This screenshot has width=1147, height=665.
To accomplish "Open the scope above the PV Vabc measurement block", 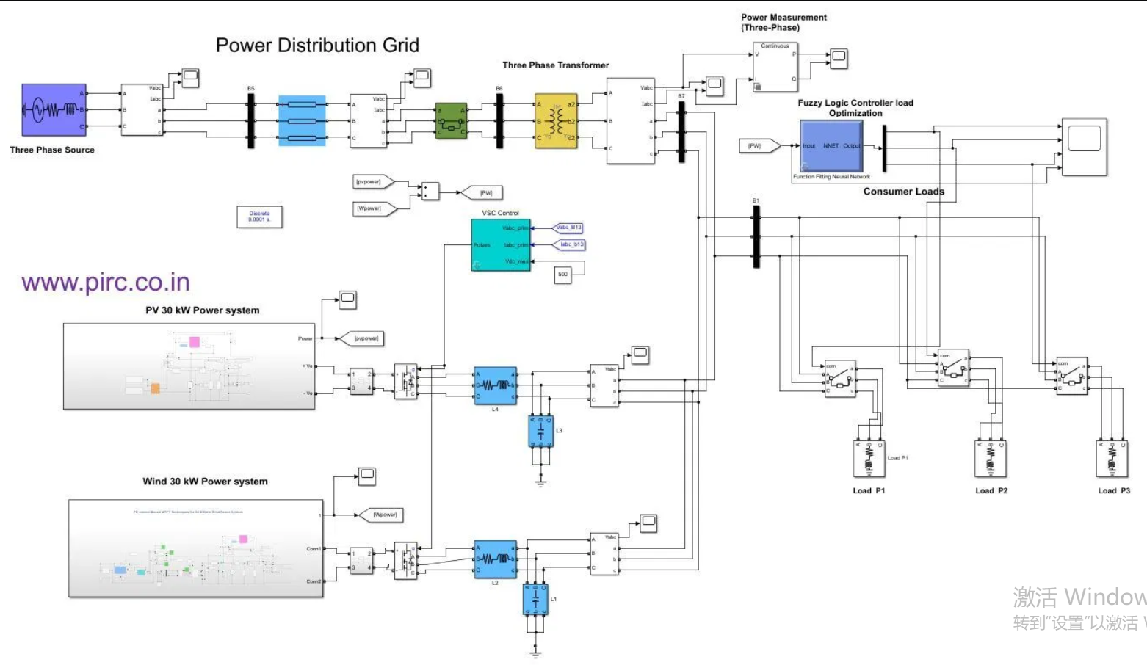I will click(640, 355).
